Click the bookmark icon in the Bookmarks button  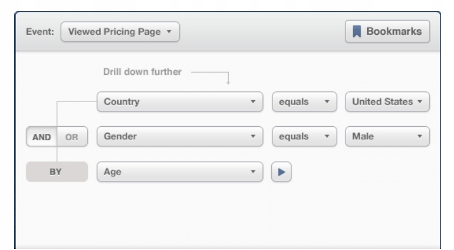pyautogui.click(x=357, y=32)
